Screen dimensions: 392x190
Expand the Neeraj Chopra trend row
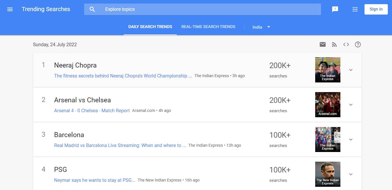pos(351,70)
